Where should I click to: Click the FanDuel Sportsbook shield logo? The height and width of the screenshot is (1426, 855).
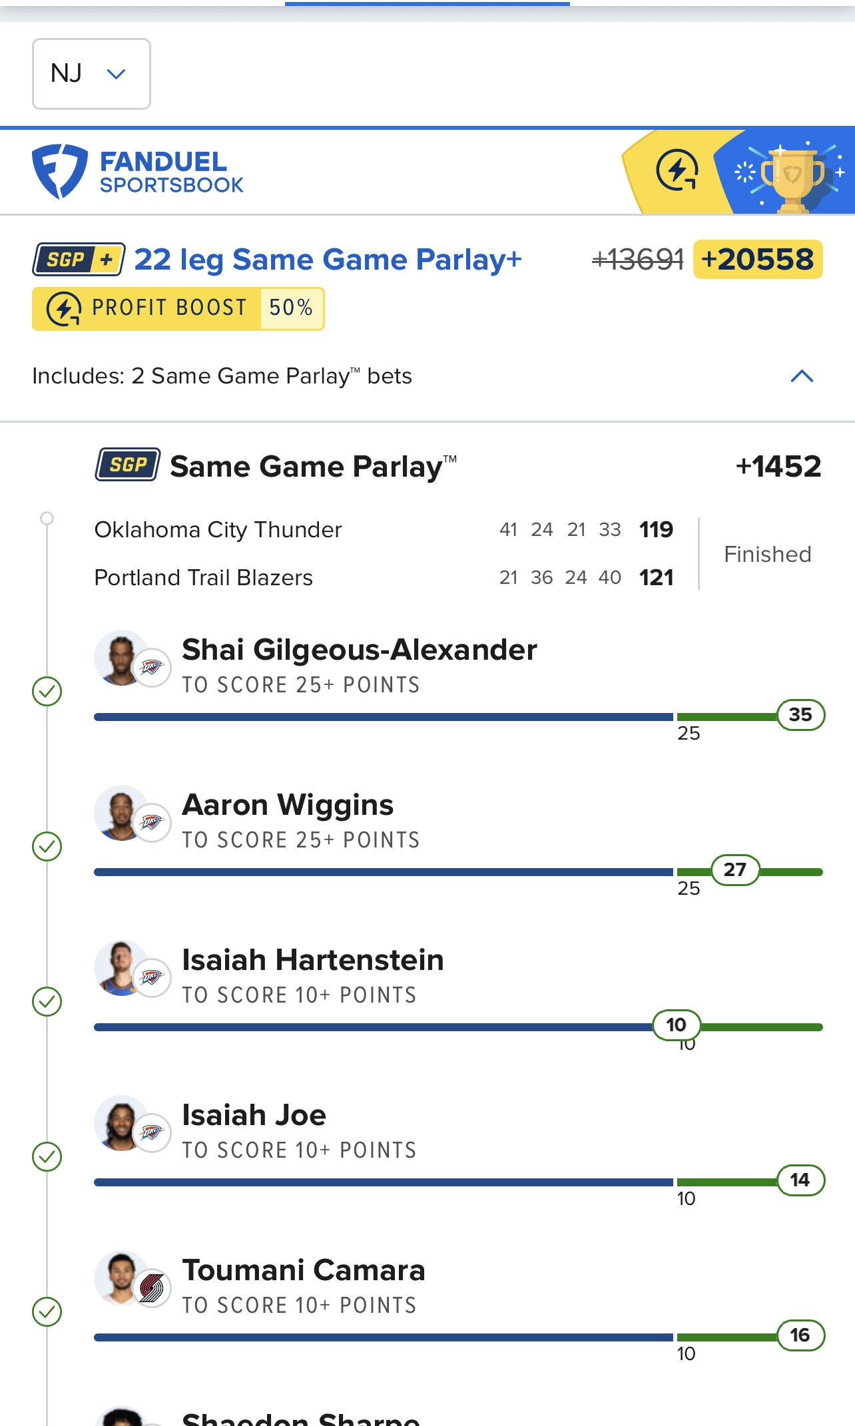tap(59, 171)
